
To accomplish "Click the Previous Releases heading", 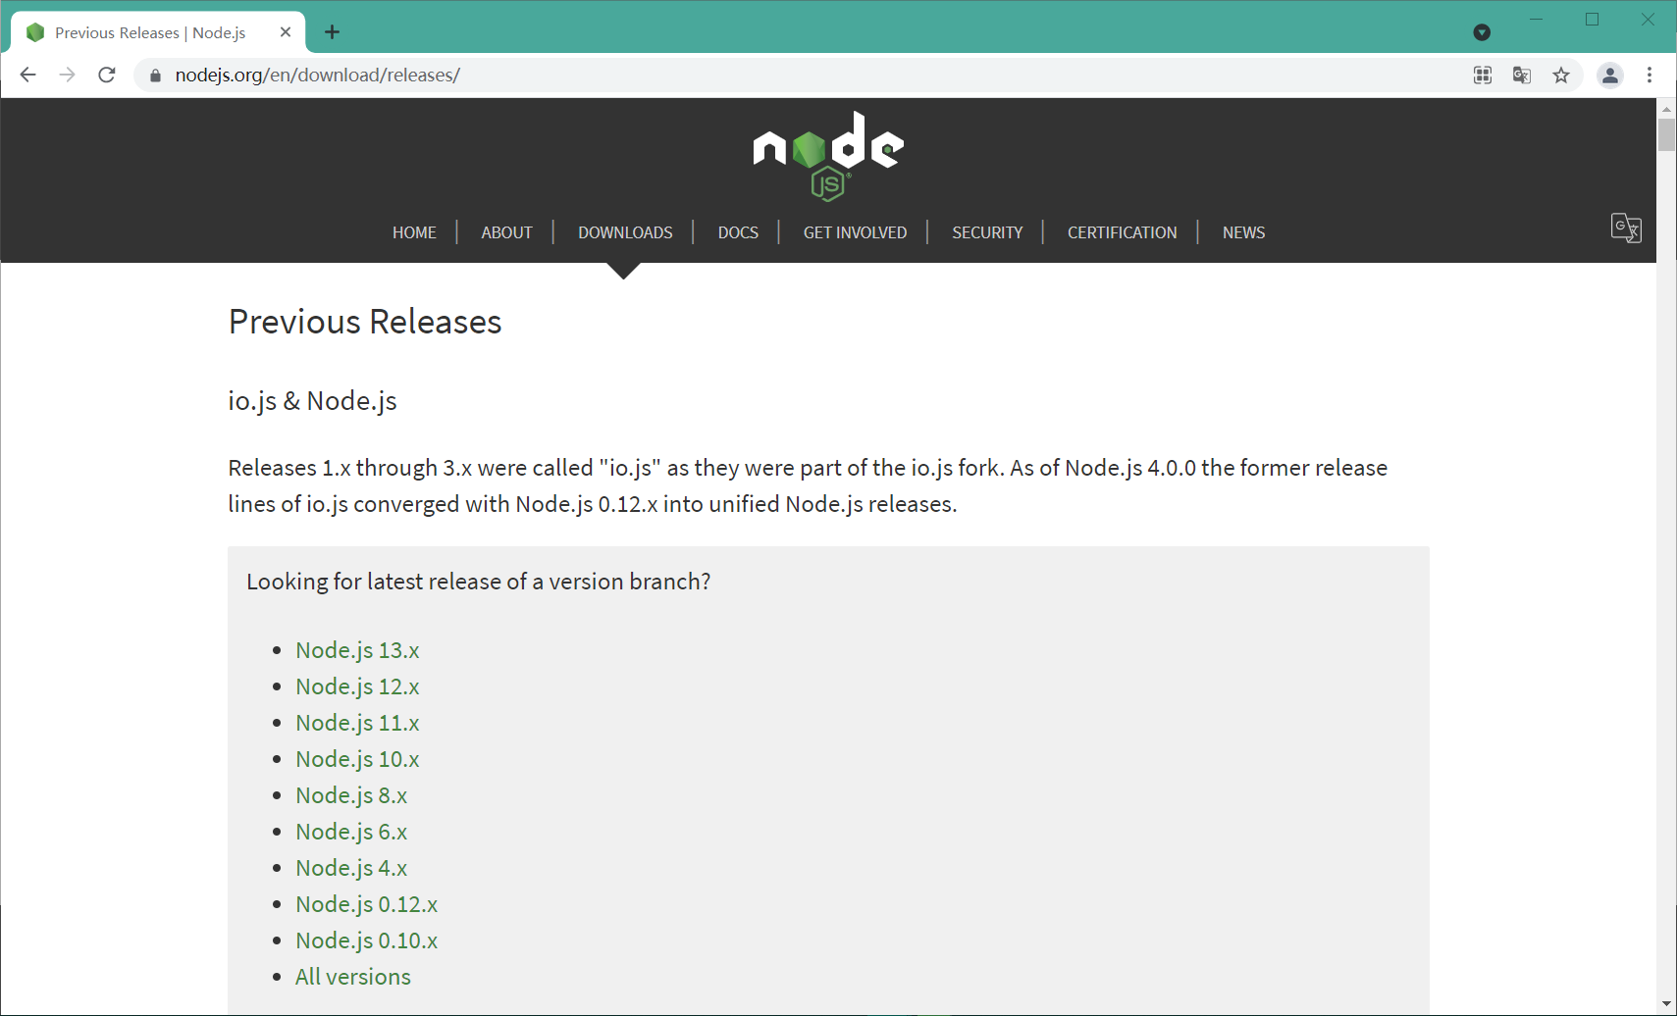I will coord(365,322).
